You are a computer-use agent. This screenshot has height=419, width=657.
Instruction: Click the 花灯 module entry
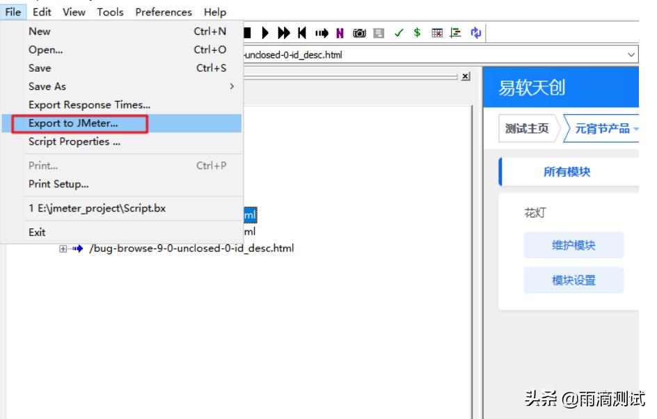[x=535, y=213]
